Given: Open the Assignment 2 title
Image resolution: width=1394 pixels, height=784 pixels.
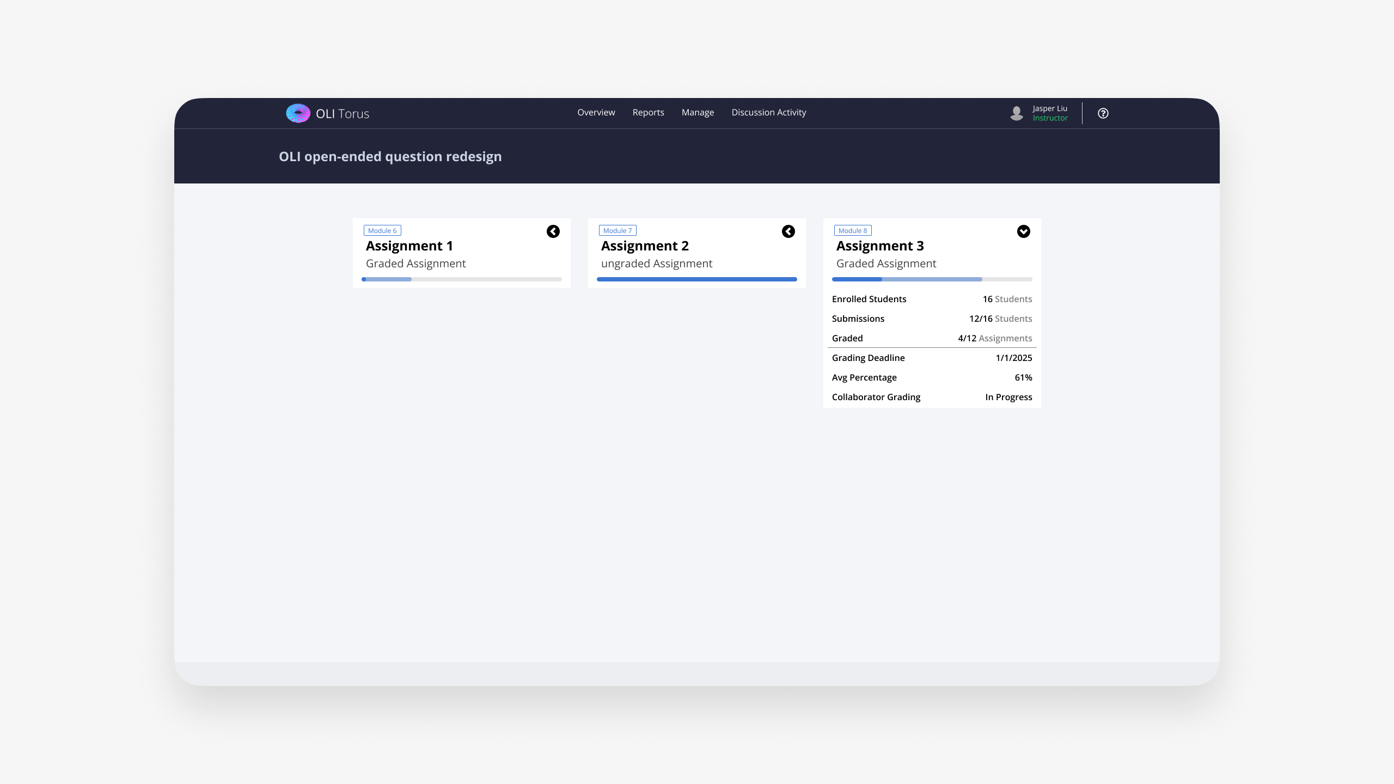Looking at the screenshot, I should coord(645,246).
